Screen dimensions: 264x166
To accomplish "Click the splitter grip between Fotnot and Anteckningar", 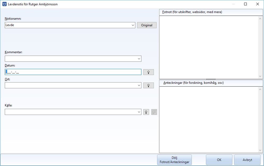I will [211, 79].
